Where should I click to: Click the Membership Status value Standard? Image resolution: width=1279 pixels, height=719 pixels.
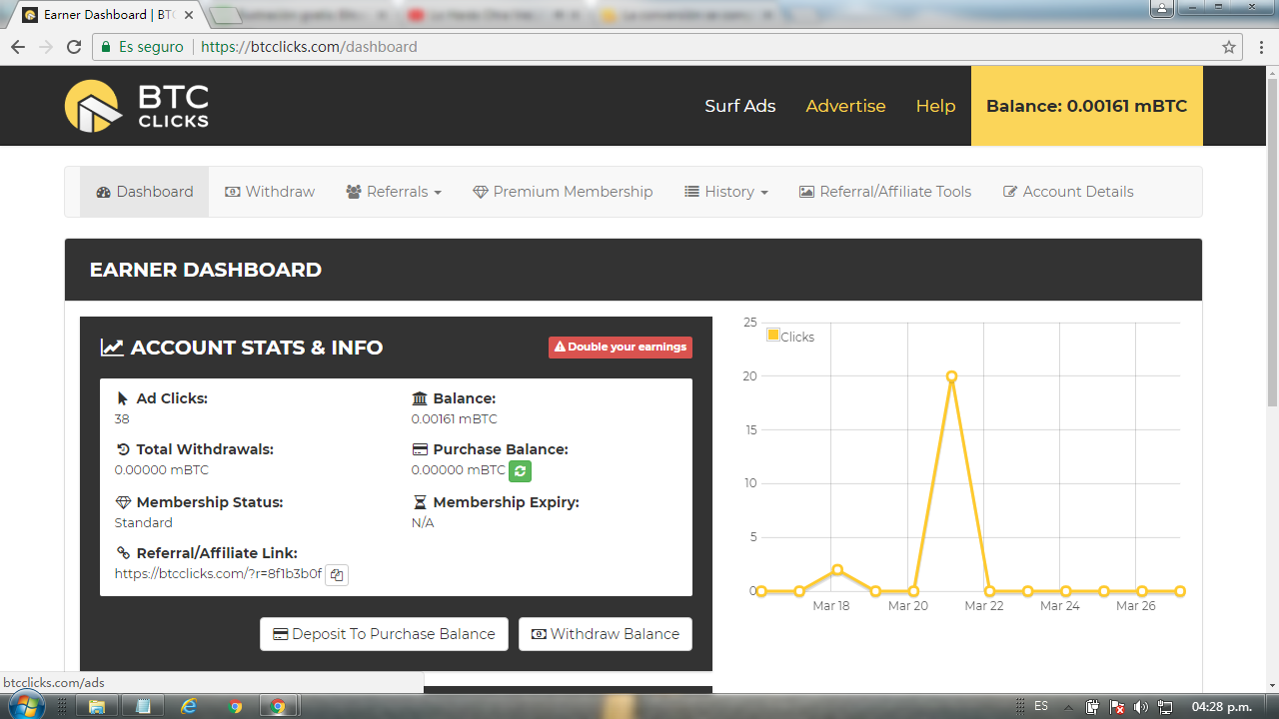[144, 523]
